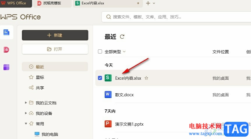Open the 全部类型 filter dropdown
The height and width of the screenshot is (139, 251).
[115, 51]
